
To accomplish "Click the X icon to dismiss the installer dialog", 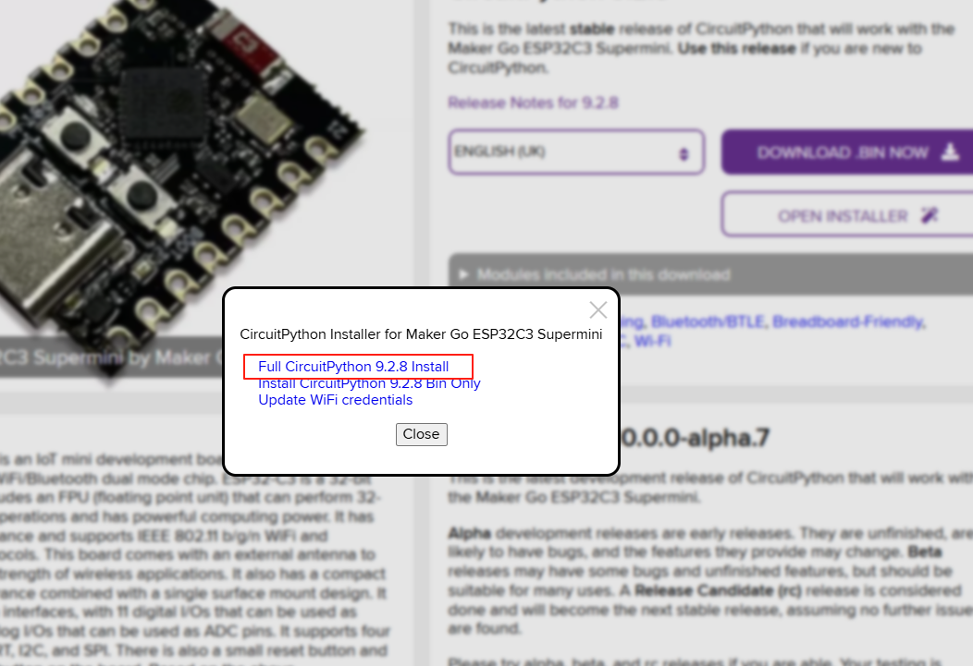I will (597, 310).
